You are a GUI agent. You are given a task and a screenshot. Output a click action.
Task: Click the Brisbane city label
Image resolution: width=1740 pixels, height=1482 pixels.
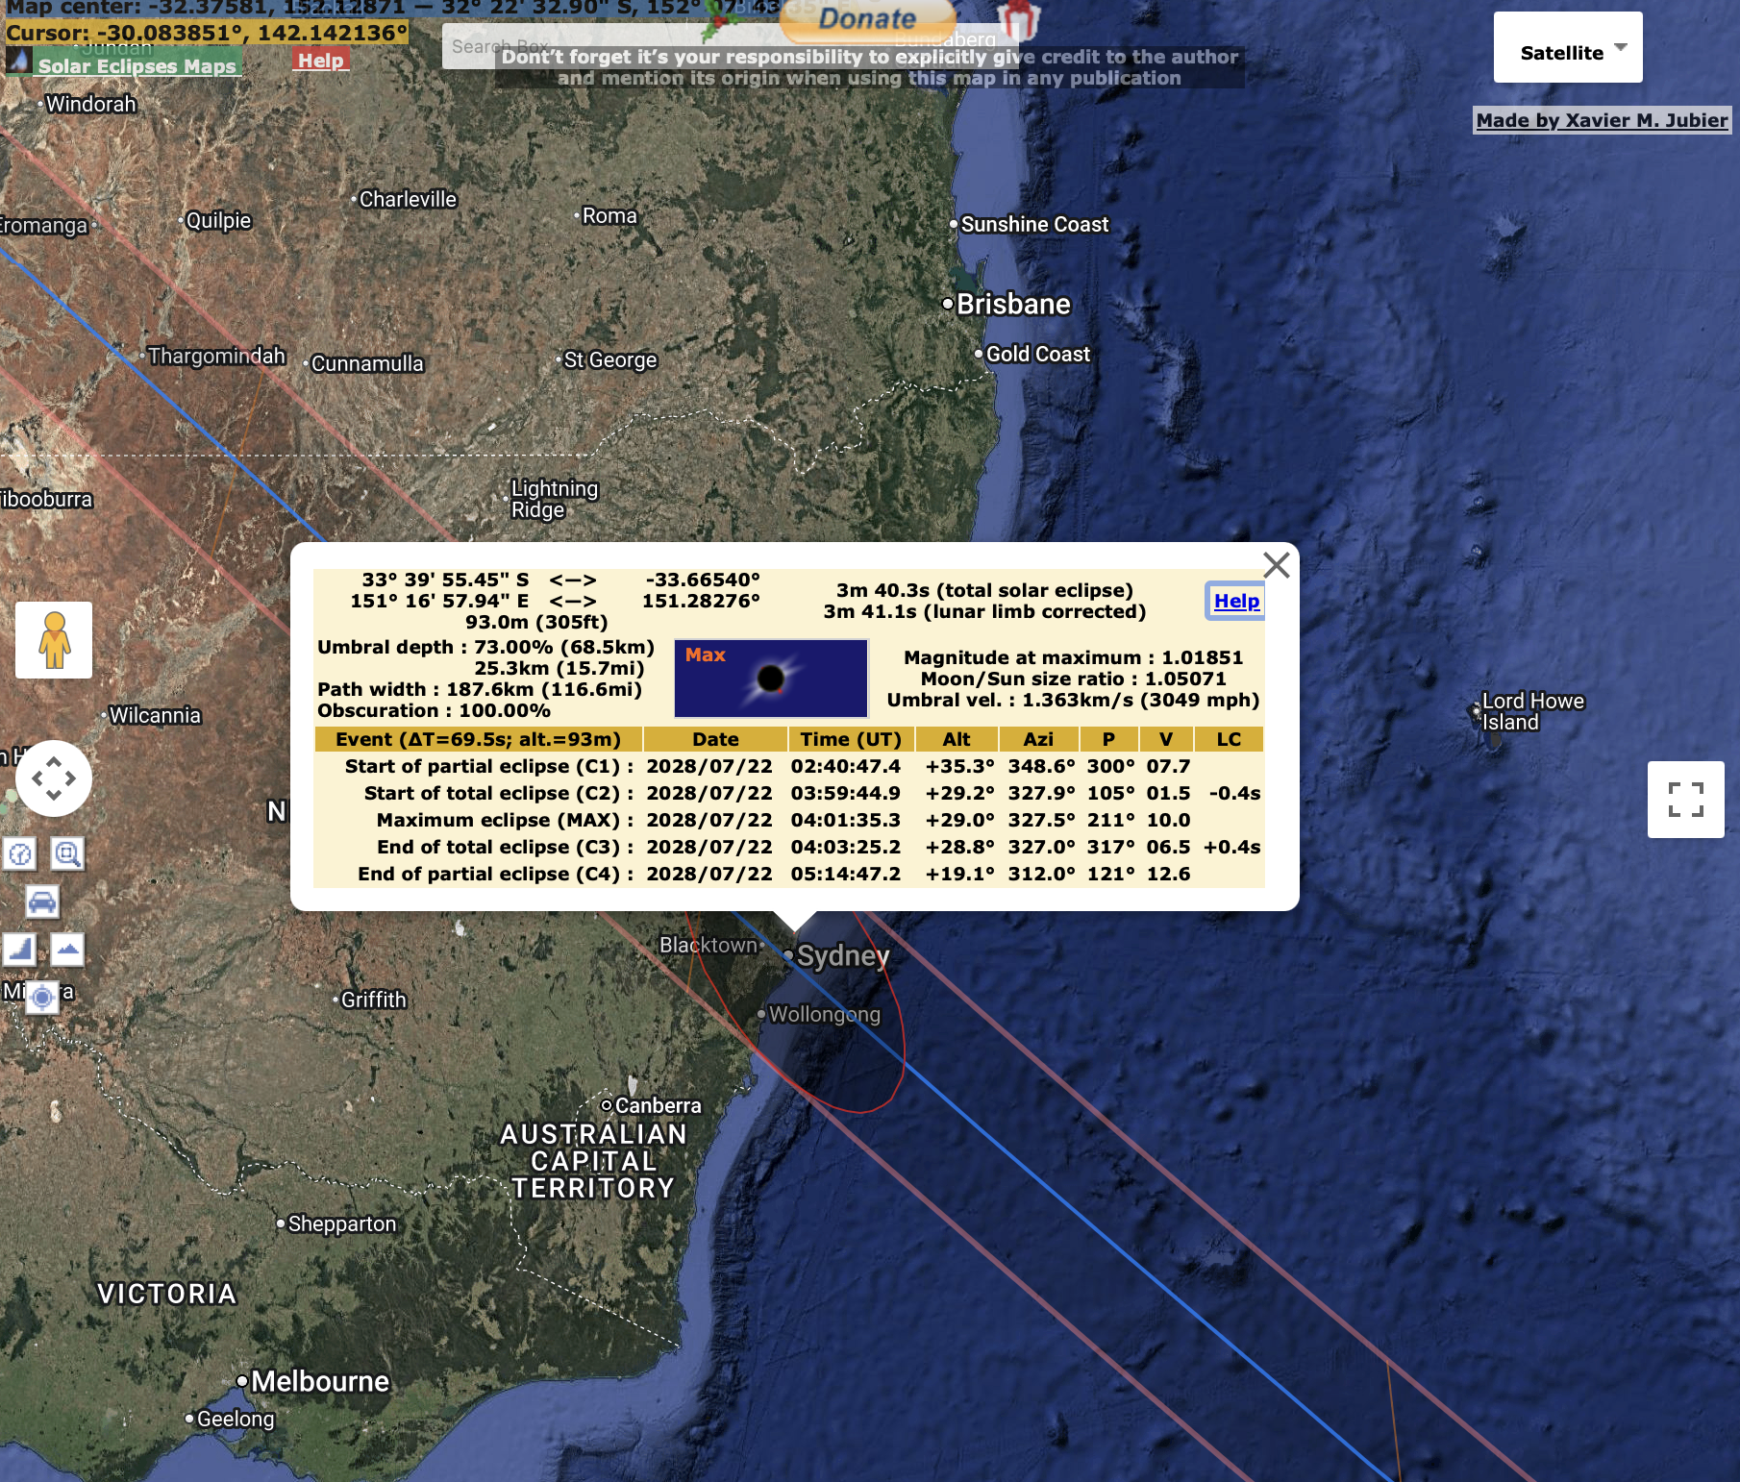pos(1013,305)
